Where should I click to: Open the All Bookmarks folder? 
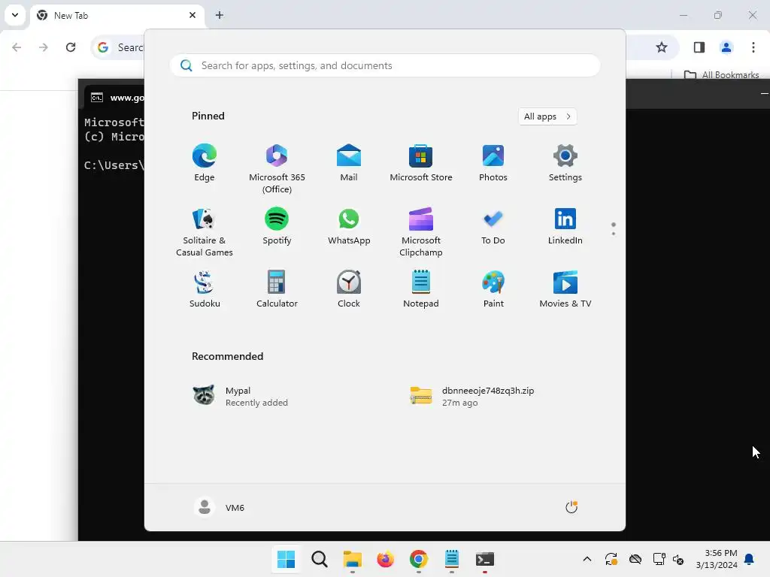click(x=722, y=74)
